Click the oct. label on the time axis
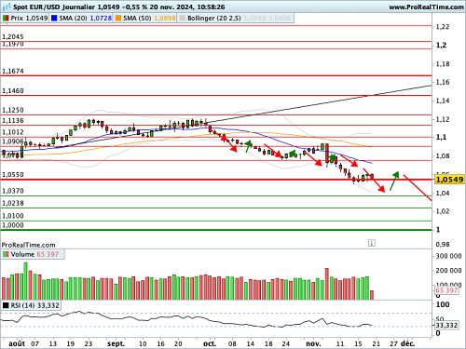 [x=210, y=343]
